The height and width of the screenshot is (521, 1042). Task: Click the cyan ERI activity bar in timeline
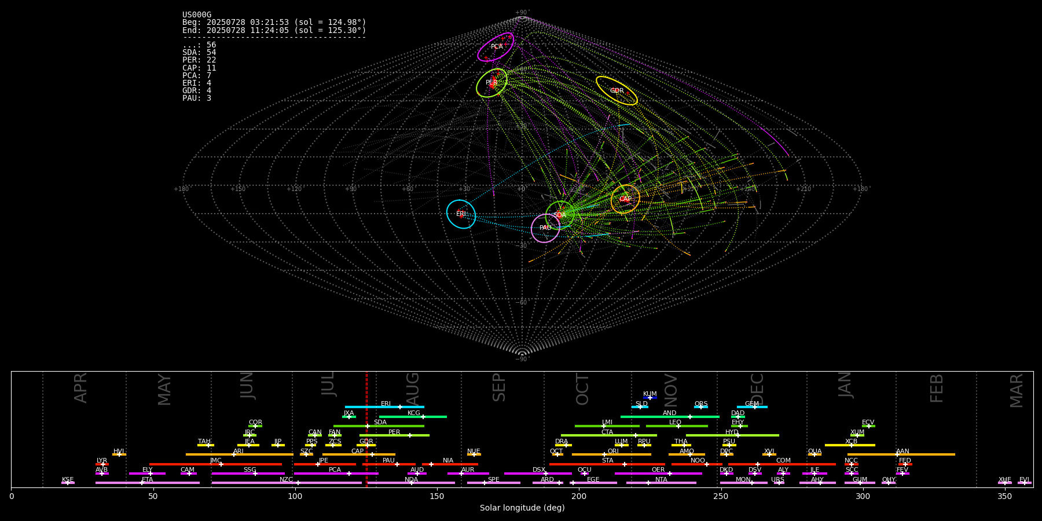pos(384,407)
